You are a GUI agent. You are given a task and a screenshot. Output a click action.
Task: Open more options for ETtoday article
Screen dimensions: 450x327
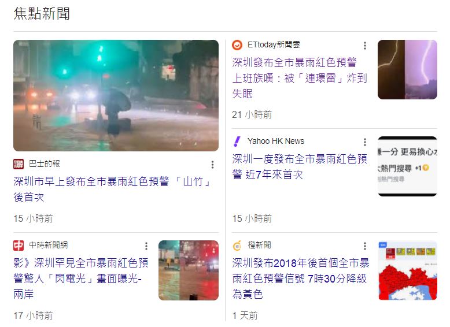pyautogui.click(x=365, y=46)
